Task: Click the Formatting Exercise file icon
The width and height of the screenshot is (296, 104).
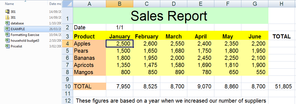Action: 7,35
